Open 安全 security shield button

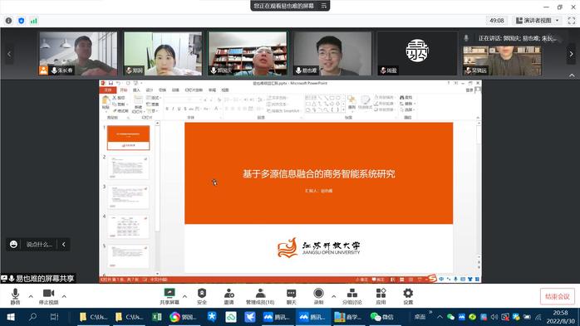pyautogui.click(x=202, y=296)
